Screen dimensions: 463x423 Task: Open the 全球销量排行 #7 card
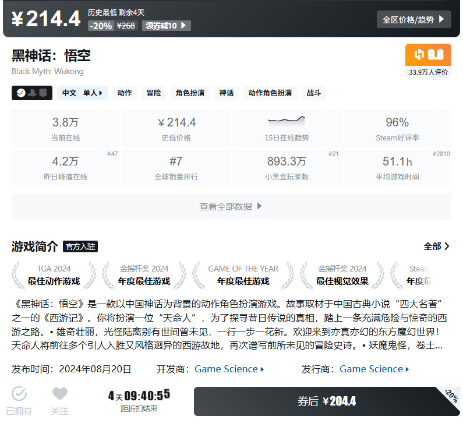coord(176,168)
